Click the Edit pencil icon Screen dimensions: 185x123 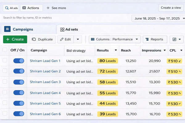(62, 39)
